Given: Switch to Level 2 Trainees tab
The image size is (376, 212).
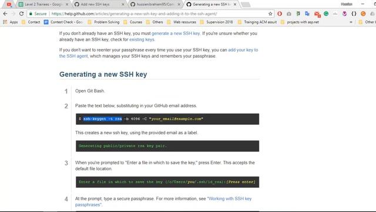Looking at the screenshot, I should point(43,4).
